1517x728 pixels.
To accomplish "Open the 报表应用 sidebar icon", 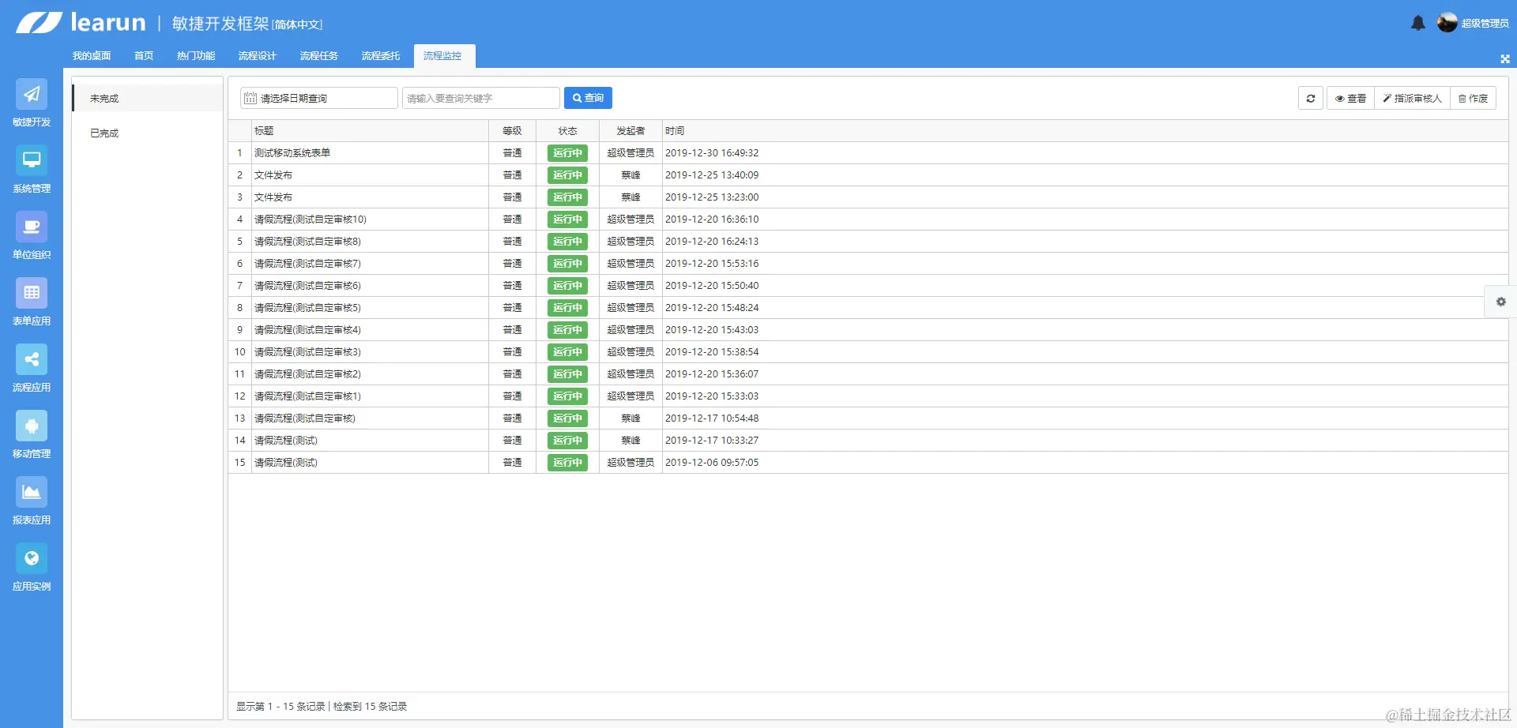I will (x=32, y=493).
